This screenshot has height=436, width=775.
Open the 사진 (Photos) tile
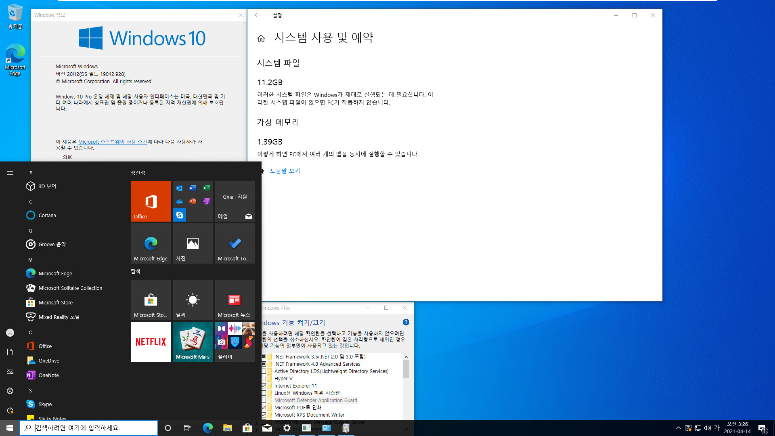click(x=193, y=243)
